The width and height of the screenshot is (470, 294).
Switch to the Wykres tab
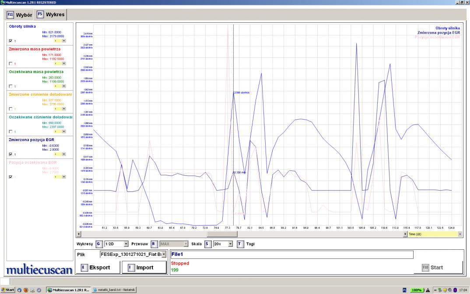click(51, 14)
